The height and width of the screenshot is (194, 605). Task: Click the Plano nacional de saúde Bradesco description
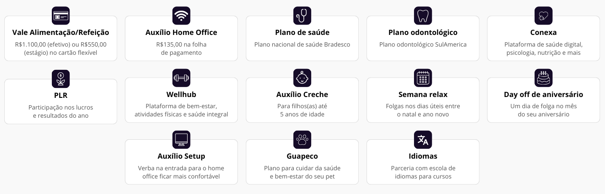tap(302, 44)
